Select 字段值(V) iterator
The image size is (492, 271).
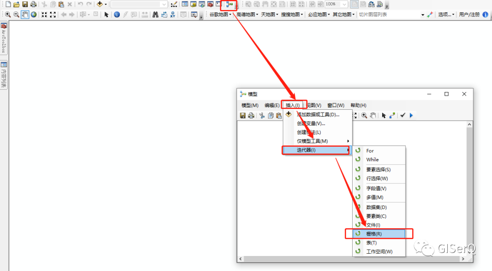click(379, 189)
